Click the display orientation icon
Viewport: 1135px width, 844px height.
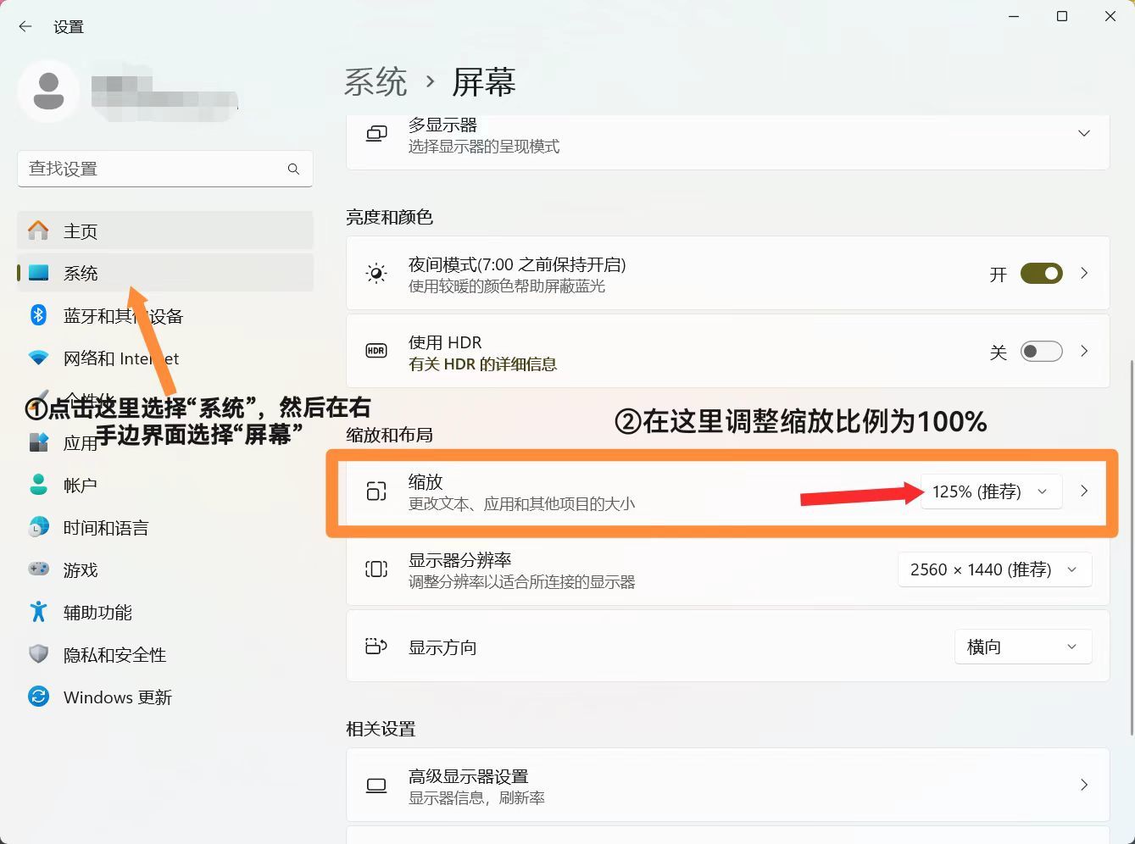click(376, 647)
